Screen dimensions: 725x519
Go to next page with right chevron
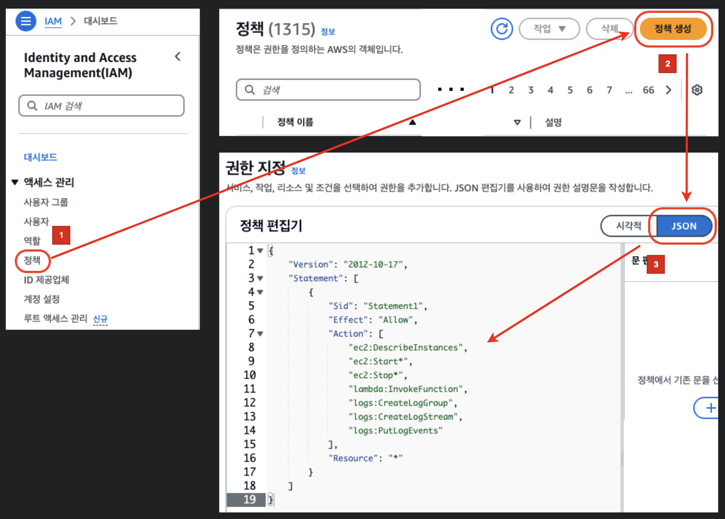point(669,90)
